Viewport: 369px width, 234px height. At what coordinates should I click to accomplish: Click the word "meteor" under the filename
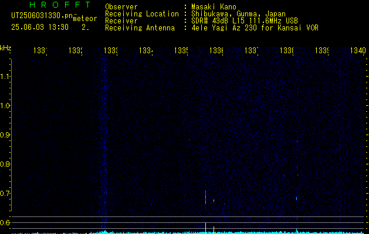coord(85,19)
